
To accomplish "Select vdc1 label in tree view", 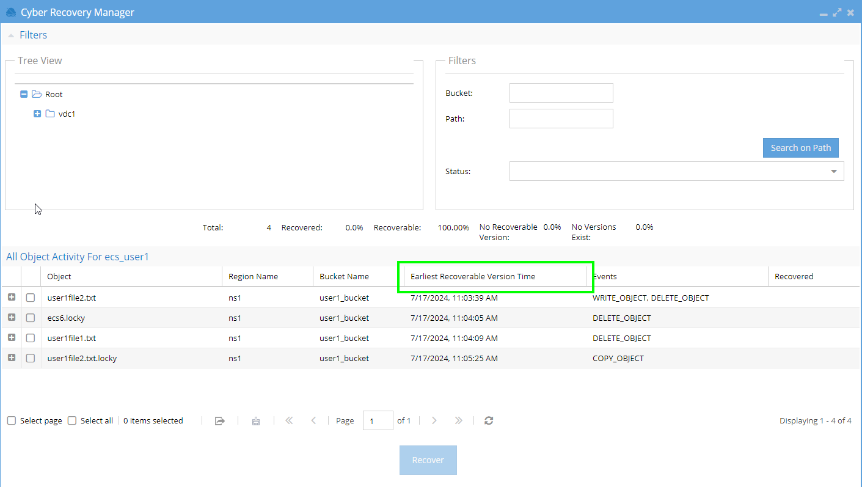I will tap(67, 114).
